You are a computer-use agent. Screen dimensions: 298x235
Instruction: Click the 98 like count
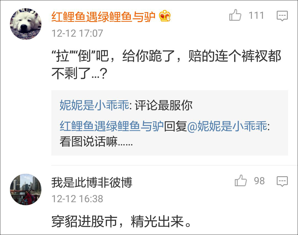tap(259, 181)
